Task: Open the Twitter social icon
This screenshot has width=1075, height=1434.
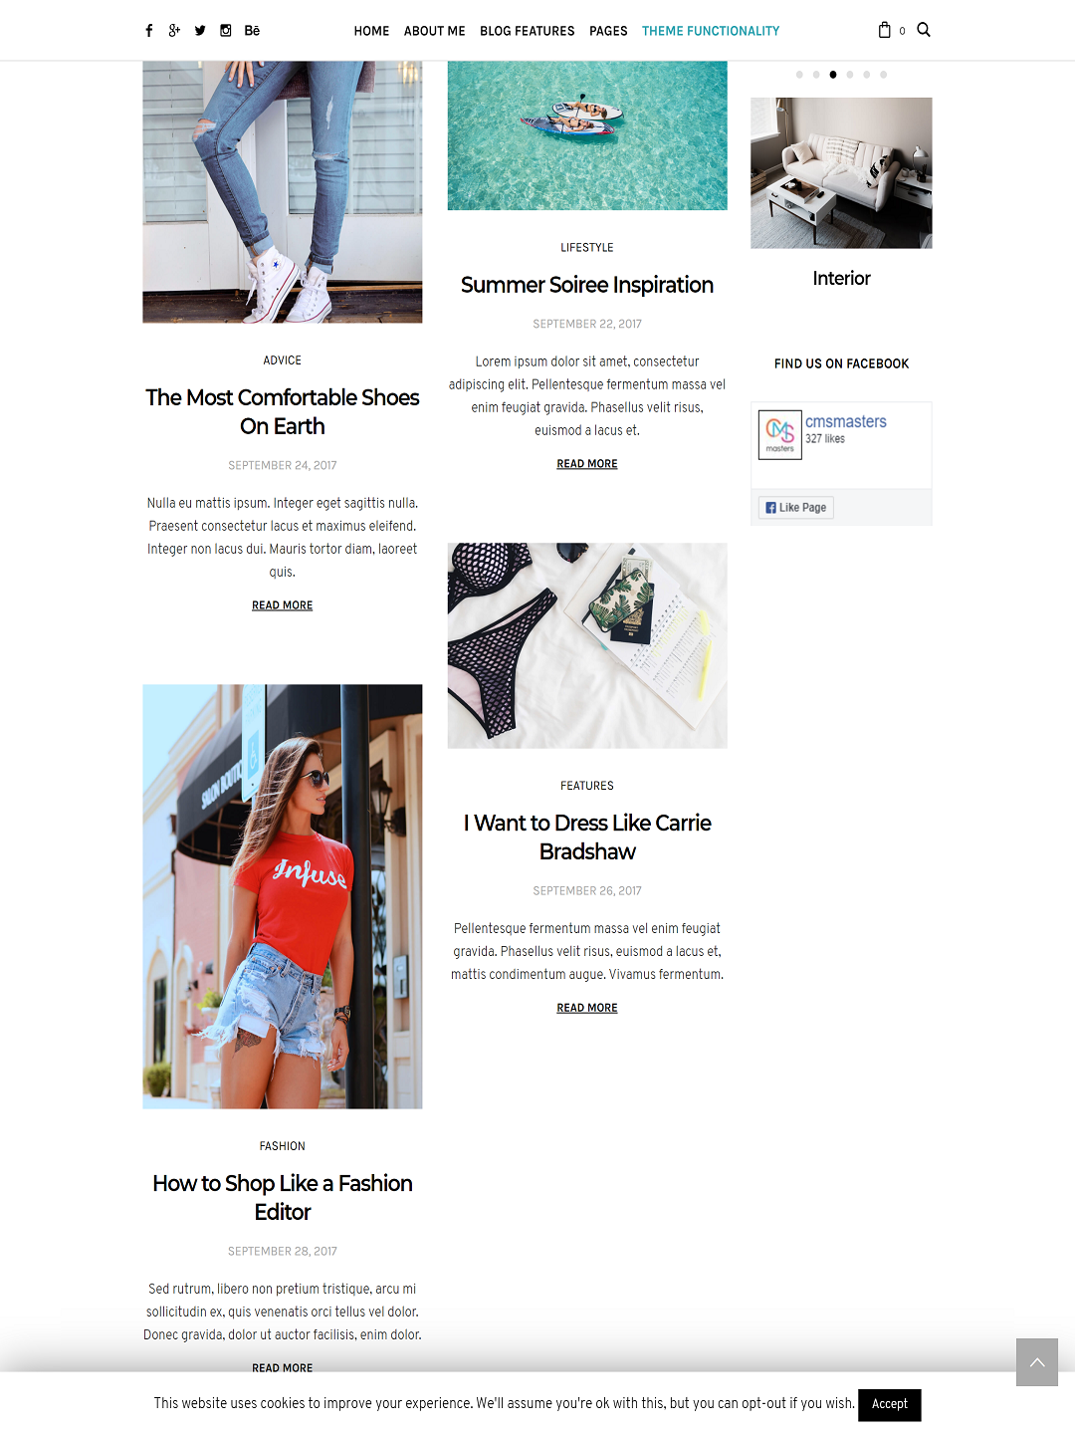Action: click(200, 31)
